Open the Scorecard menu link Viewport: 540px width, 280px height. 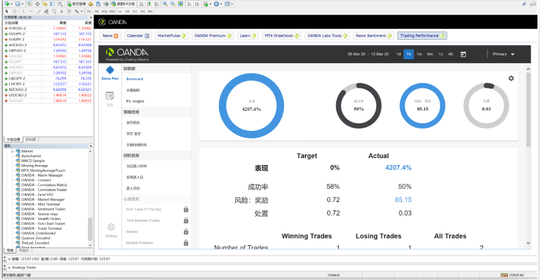point(135,79)
